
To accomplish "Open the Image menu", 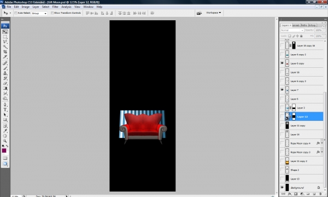I will pyautogui.click(x=26, y=7).
